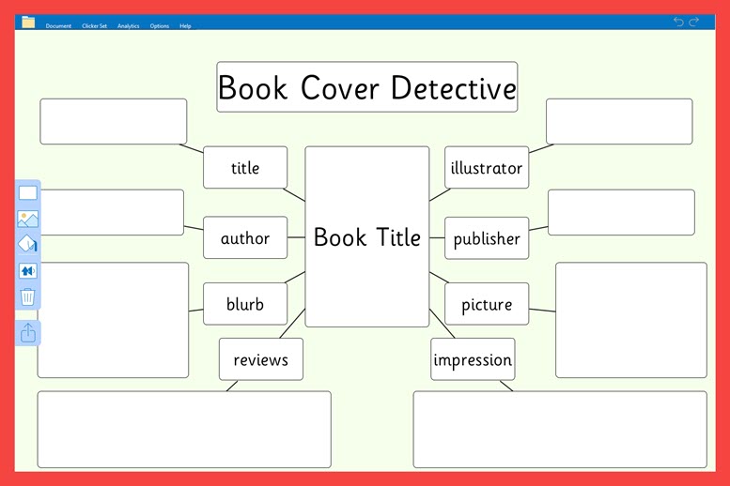Select the add cell rectangle tool

pyautogui.click(x=28, y=192)
